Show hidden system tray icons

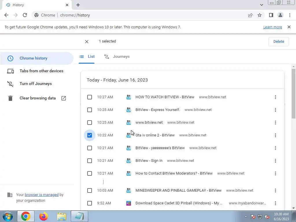(246, 217)
